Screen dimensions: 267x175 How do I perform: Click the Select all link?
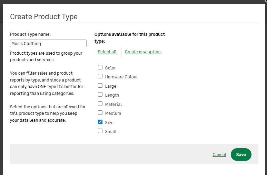pyautogui.click(x=107, y=52)
